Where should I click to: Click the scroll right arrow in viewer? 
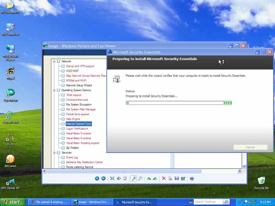240,171
